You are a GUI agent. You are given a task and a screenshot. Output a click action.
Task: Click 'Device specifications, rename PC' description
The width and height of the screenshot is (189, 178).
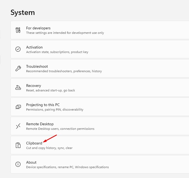coord(67,167)
